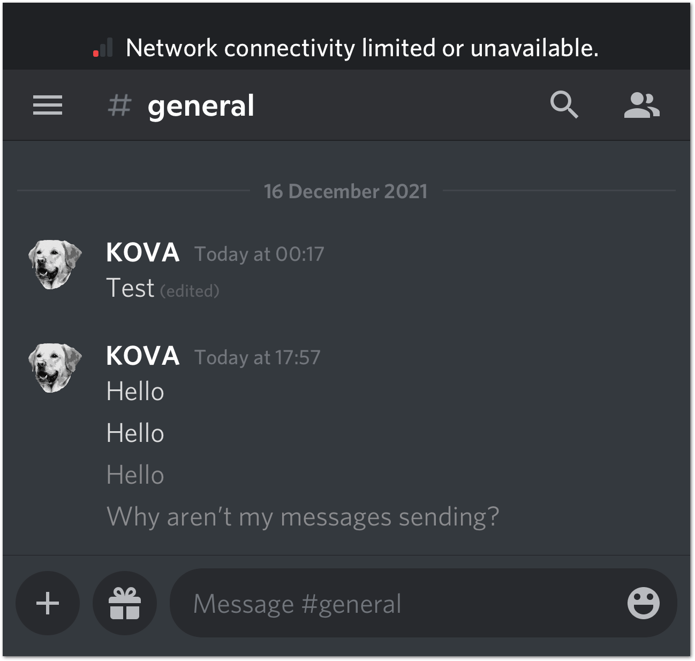This screenshot has width=695, height=661.
Task: Open the plus attachment button
Action: click(x=48, y=603)
